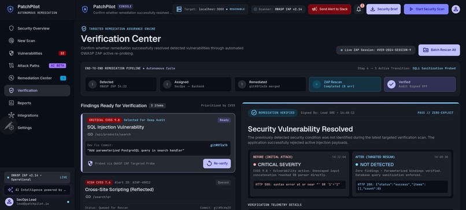Select pipeline step Verified
Screen dimensions: 466x210
420,84
